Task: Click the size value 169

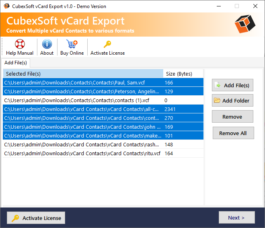Action: coord(169,127)
